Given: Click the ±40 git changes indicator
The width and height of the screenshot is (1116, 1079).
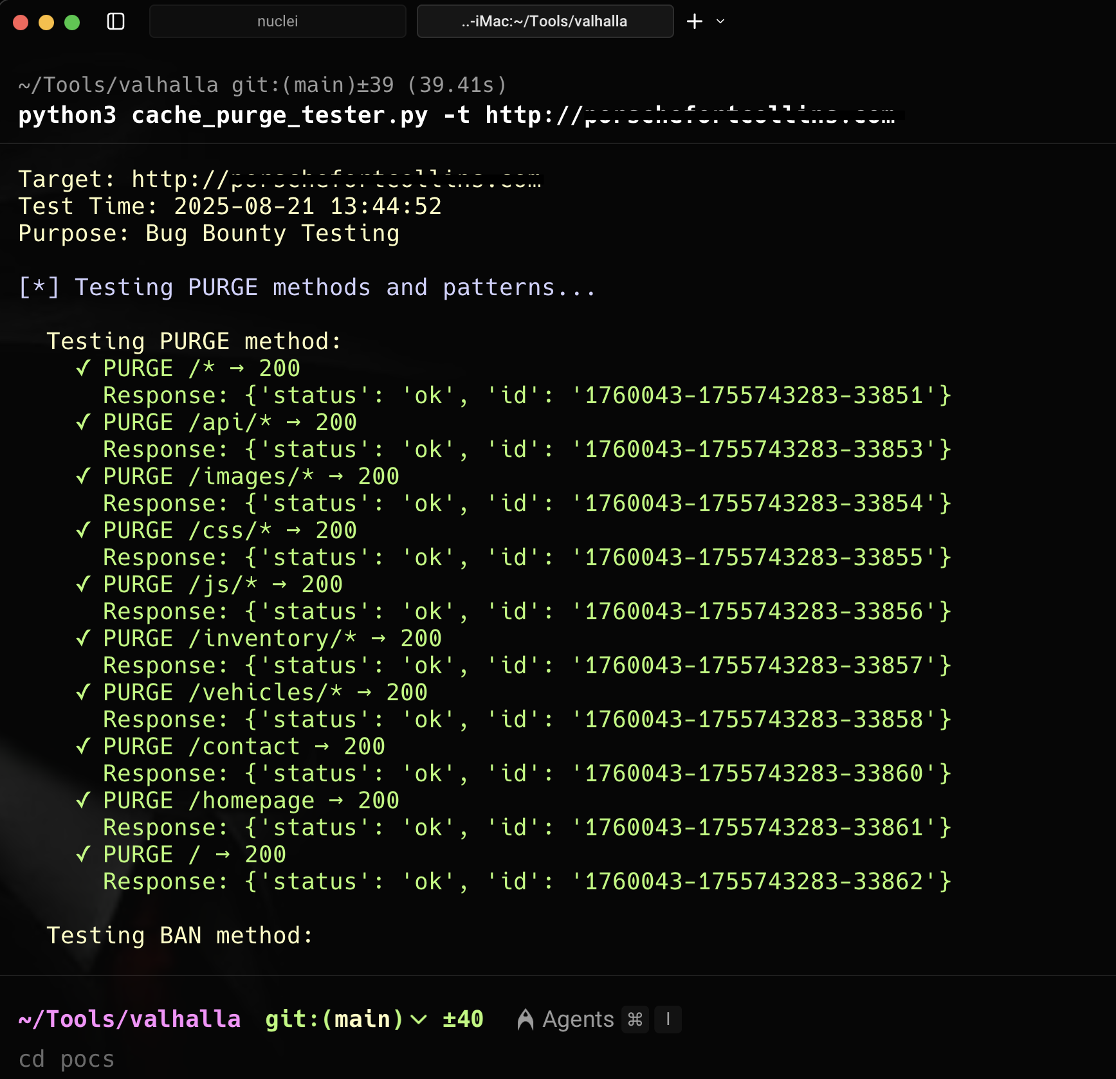Looking at the screenshot, I should click(x=462, y=1019).
